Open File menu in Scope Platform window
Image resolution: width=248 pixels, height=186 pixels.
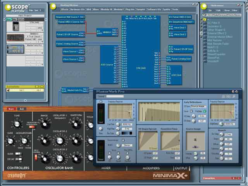click(31, 10)
